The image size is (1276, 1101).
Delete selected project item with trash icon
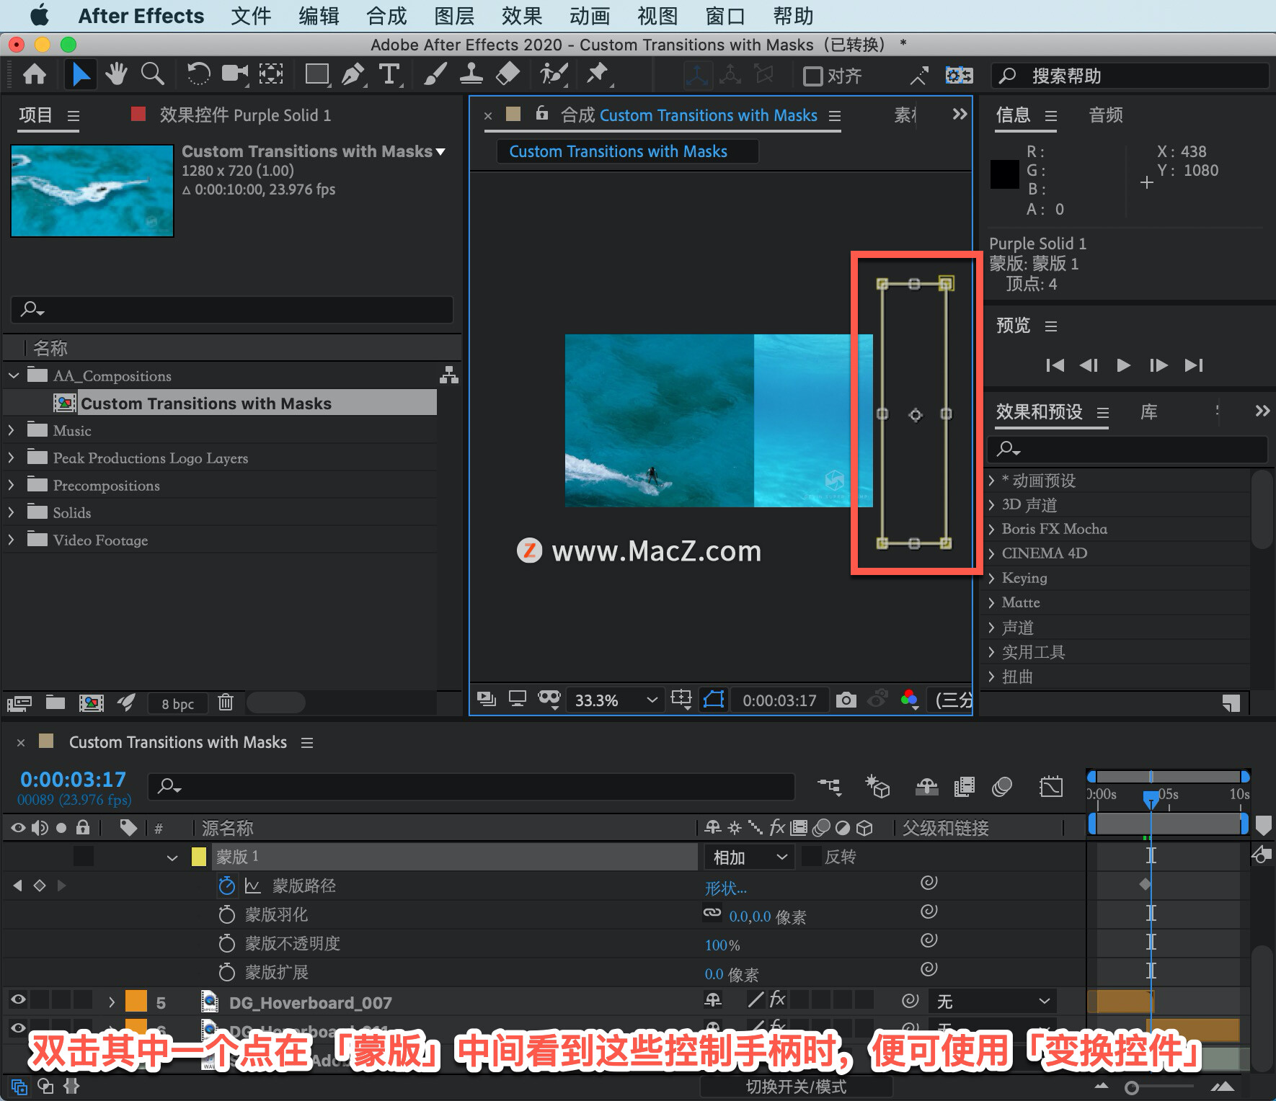coord(226,703)
